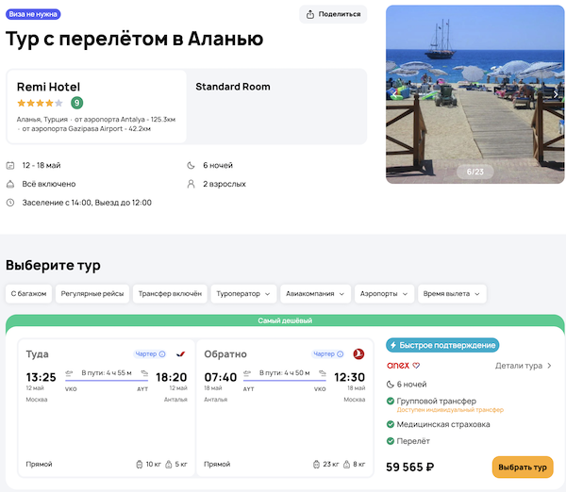Click the Anex heart favorite icon

(x=416, y=366)
